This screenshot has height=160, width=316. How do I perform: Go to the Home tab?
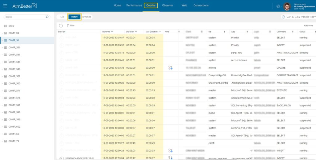pos(117,6)
